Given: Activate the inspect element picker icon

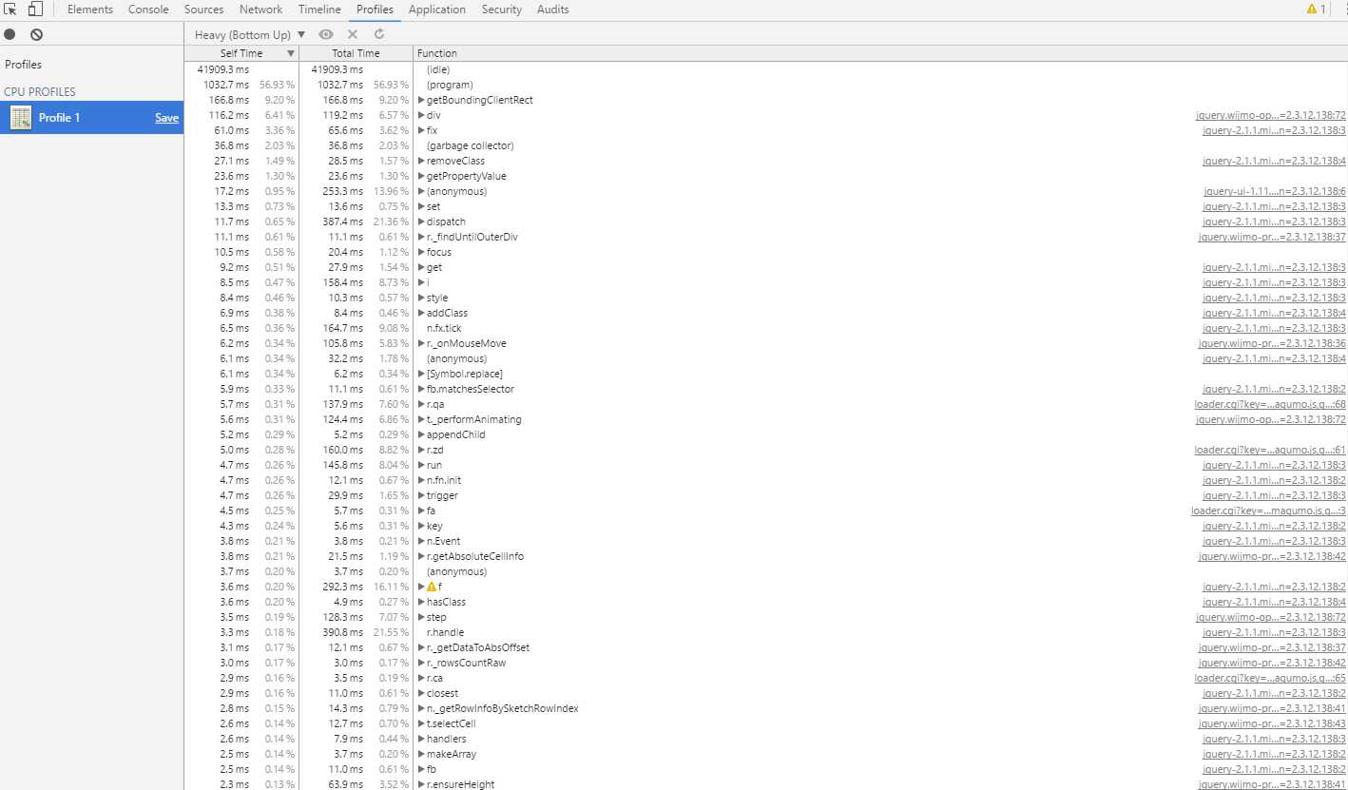Looking at the screenshot, I should [x=10, y=10].
